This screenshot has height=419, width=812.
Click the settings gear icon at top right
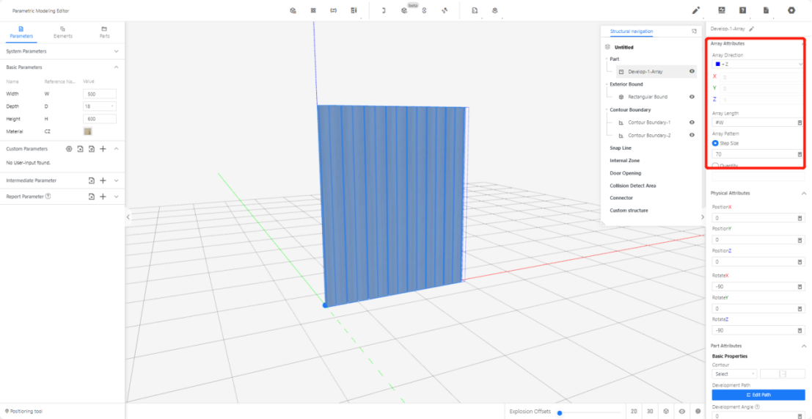(791, 10)
